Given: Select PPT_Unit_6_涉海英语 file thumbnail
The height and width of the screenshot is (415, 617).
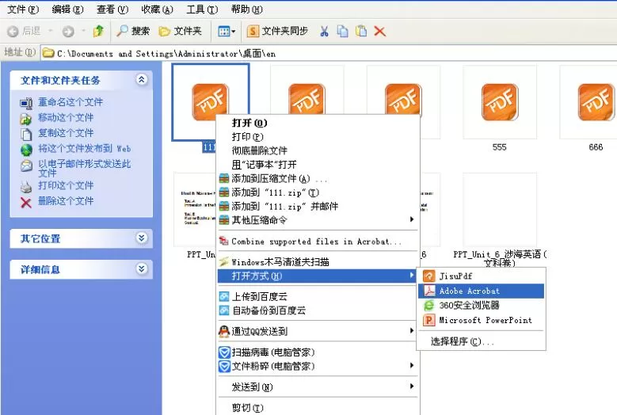Looking at the screenshot, I should coord(500,210).
